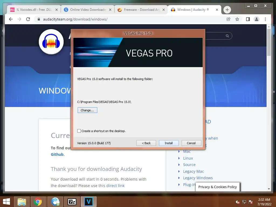Viewport: 276px width, 207px height.
Task: Click the taskbar clock showing 2:32 AM
Action: pos(264,202)
